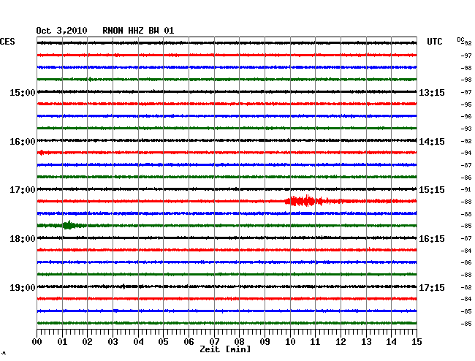
Task: Click the small red burst after 16:00
Action: [x=41, y=152]
